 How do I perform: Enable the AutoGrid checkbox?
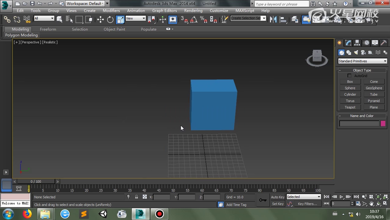pos(350,76)
